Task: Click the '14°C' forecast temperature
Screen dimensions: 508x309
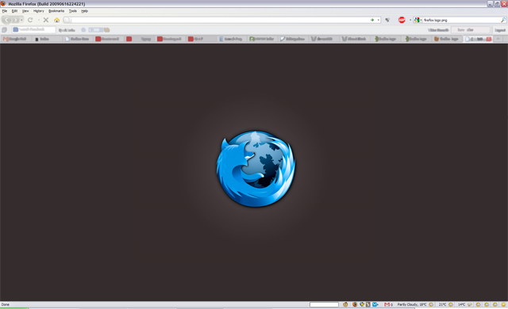Action: click(462, 304)
